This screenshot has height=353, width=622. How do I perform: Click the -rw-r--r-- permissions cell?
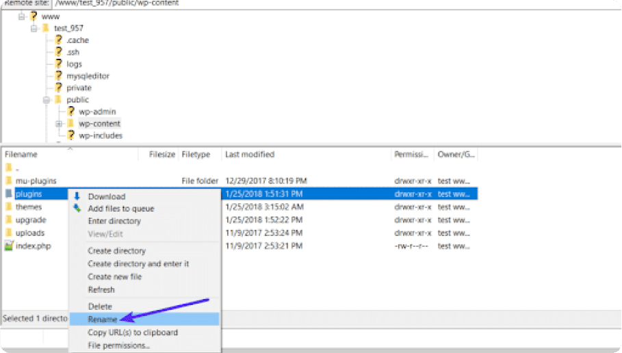[411, 246]
